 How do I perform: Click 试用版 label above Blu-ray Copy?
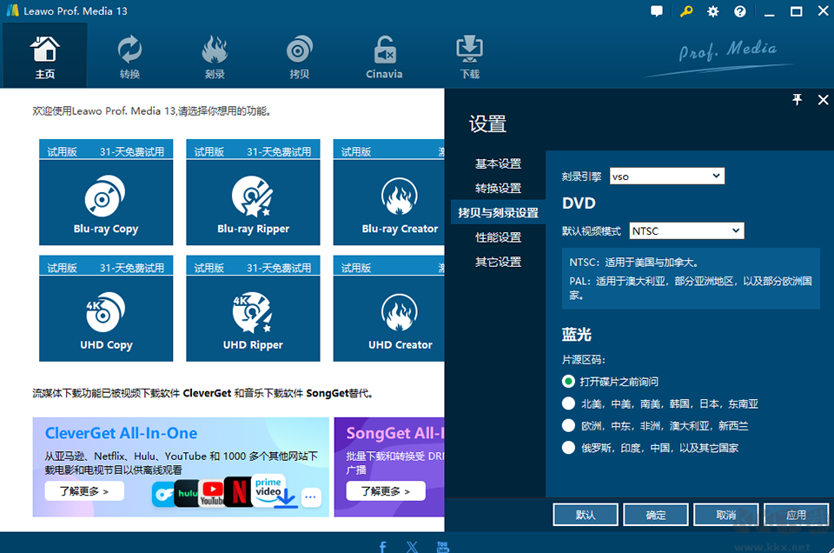coord(63,151)
